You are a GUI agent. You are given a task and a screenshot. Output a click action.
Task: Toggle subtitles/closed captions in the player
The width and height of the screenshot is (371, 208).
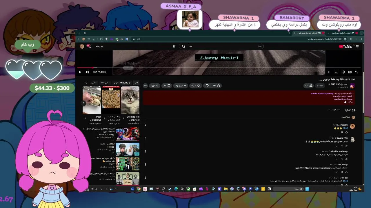pos(336,72)
